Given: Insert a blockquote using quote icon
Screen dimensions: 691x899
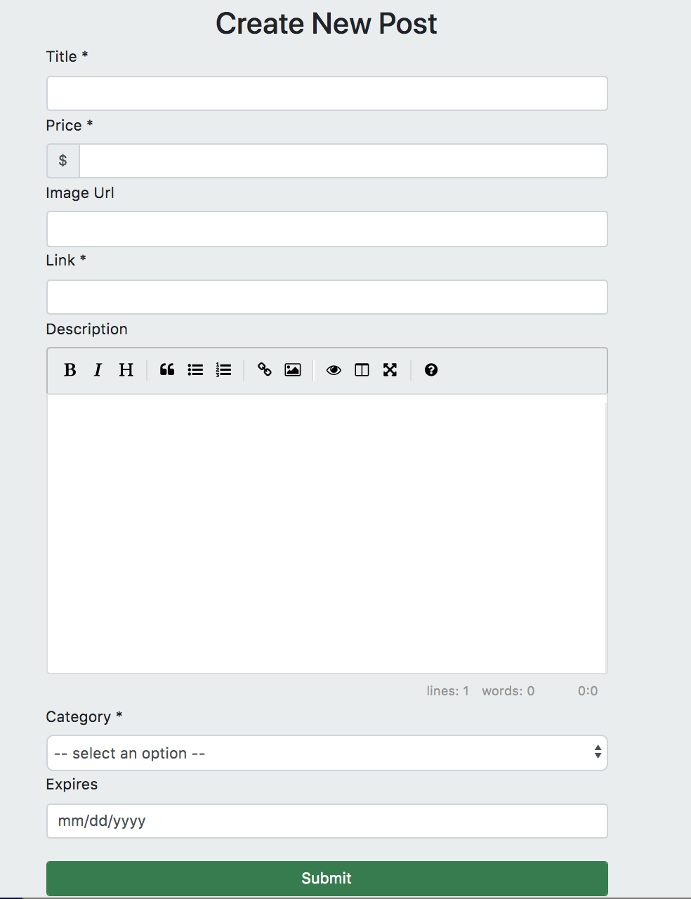Looking at the screenshot, I should coord(167,370).
